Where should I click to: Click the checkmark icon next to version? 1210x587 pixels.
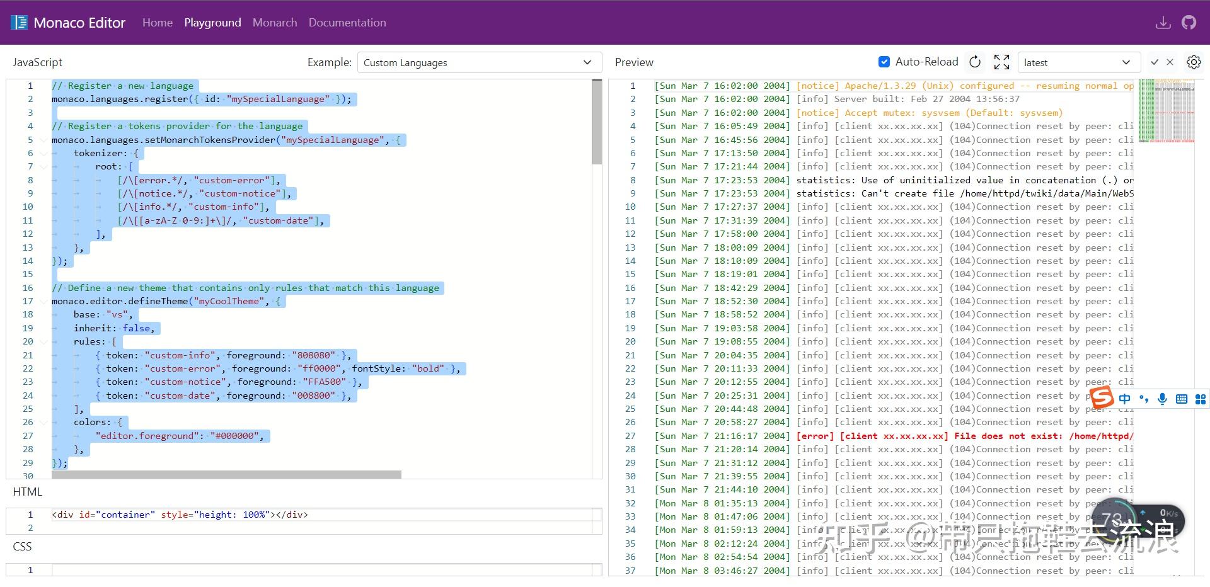[x=1154, y=62]
